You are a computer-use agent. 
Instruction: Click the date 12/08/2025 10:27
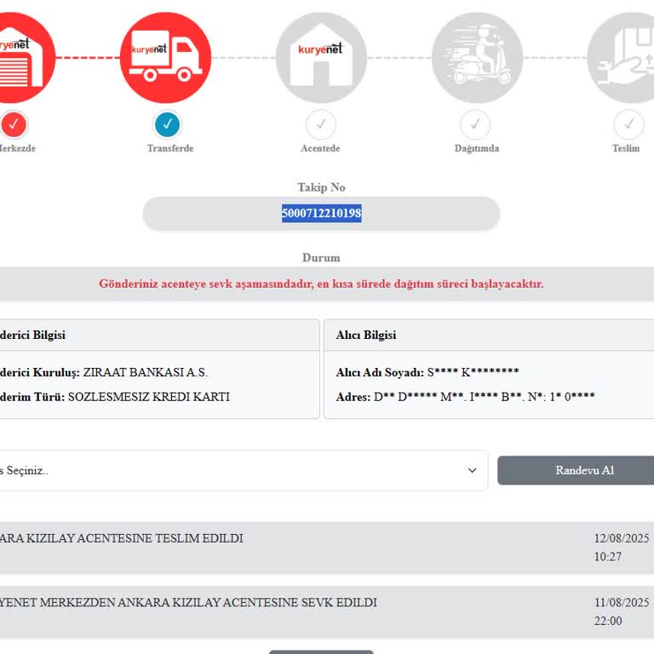click(x=622, y=548)
